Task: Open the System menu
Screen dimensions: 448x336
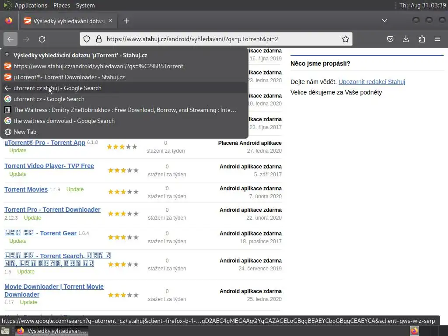Action: pyautogui.click(x=85, y=5)
